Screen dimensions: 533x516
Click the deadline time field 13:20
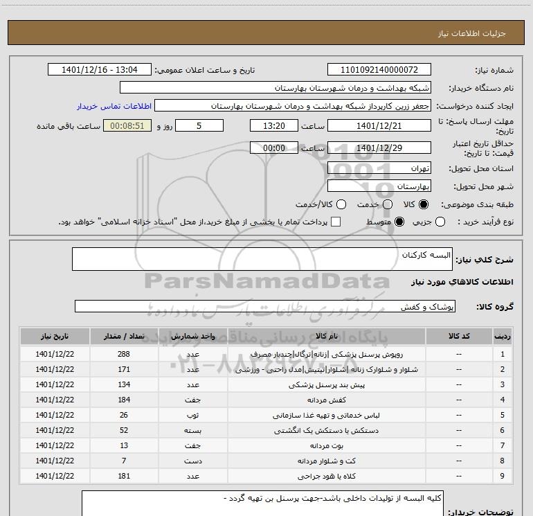274,126
